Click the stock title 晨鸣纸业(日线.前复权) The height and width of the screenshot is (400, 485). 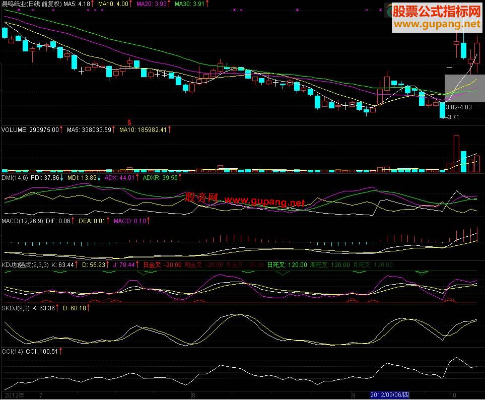click(x=32, y=4)
